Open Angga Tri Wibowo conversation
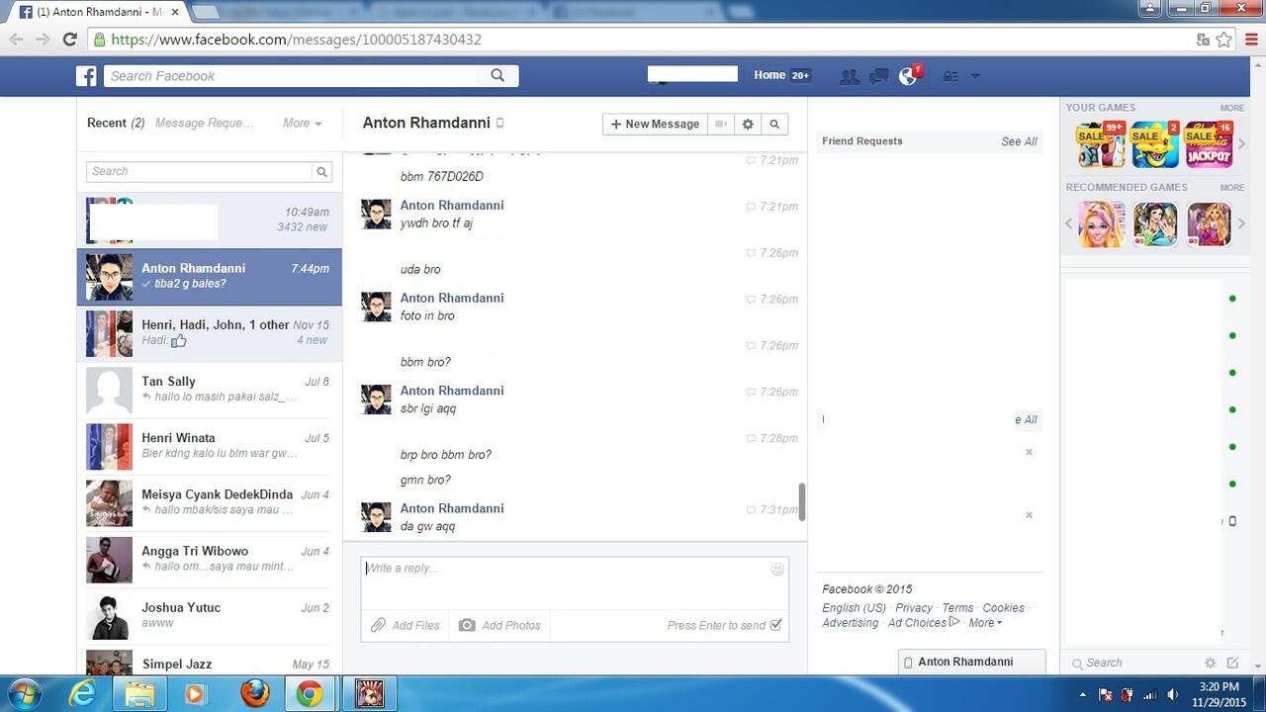The height and width of the screenshot is (712, 1266). pos(210,559)
